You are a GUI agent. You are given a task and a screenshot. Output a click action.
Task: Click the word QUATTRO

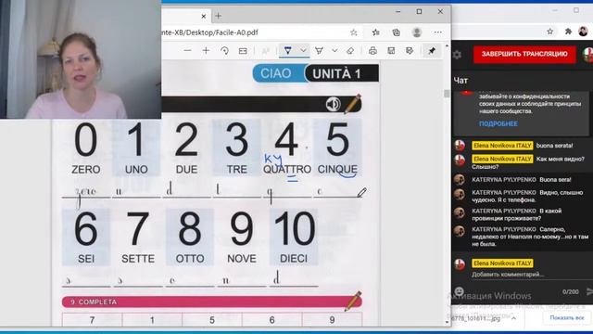click(x=287, y=169)
